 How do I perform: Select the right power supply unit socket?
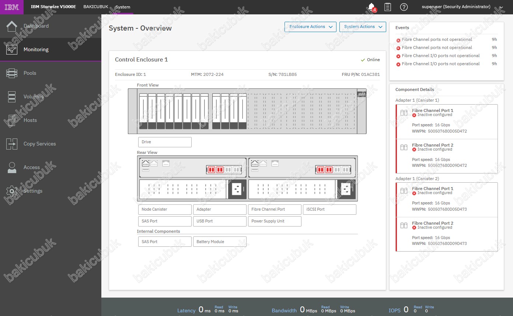(346, 189)
